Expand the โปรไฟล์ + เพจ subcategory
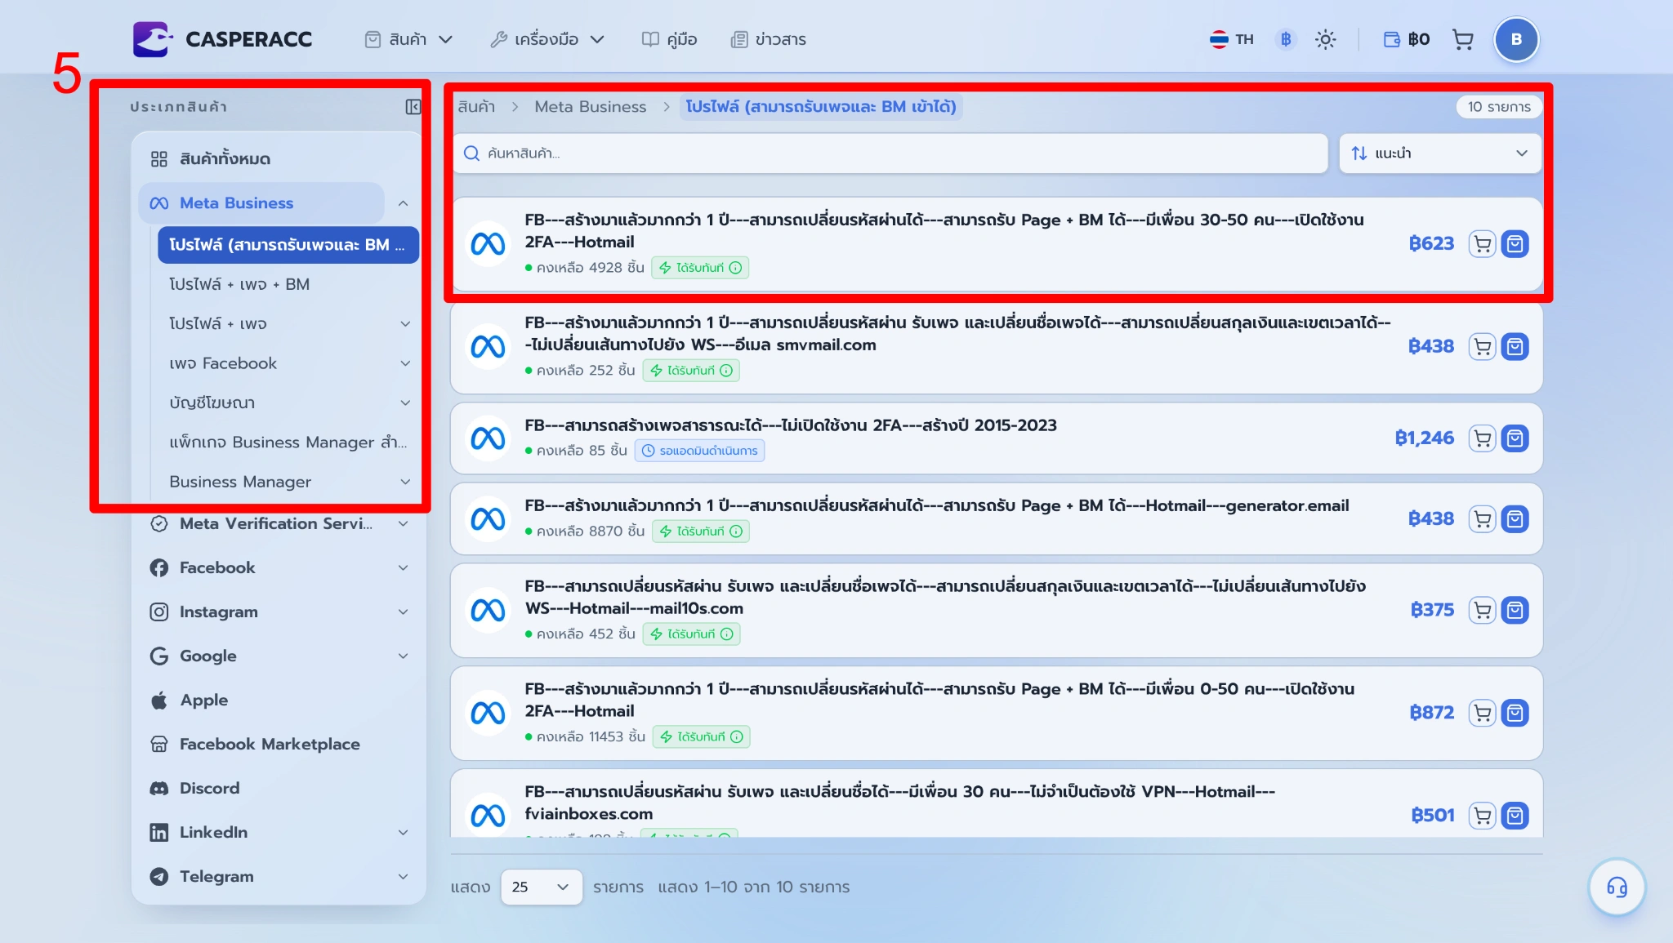Viewport: 1673px width, 943px height. tap(405, 324)
